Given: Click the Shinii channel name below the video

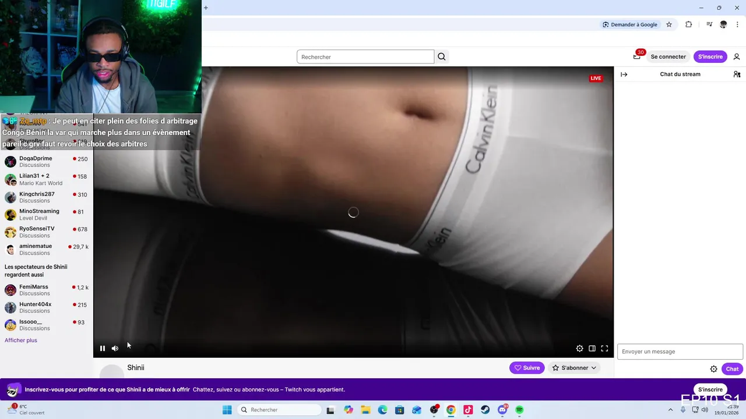Looking at the screenshot, I should (136, 368).
